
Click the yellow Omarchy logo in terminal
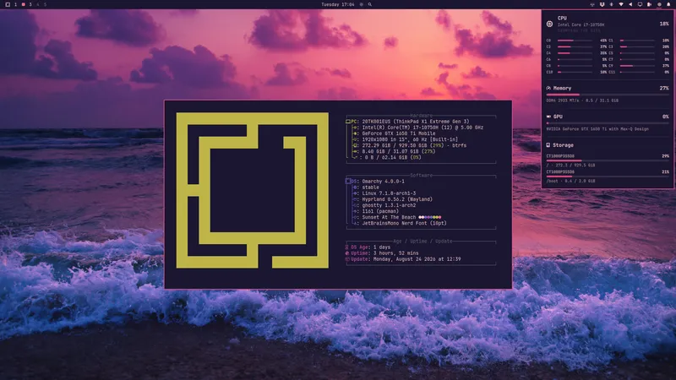click(252, 191)
